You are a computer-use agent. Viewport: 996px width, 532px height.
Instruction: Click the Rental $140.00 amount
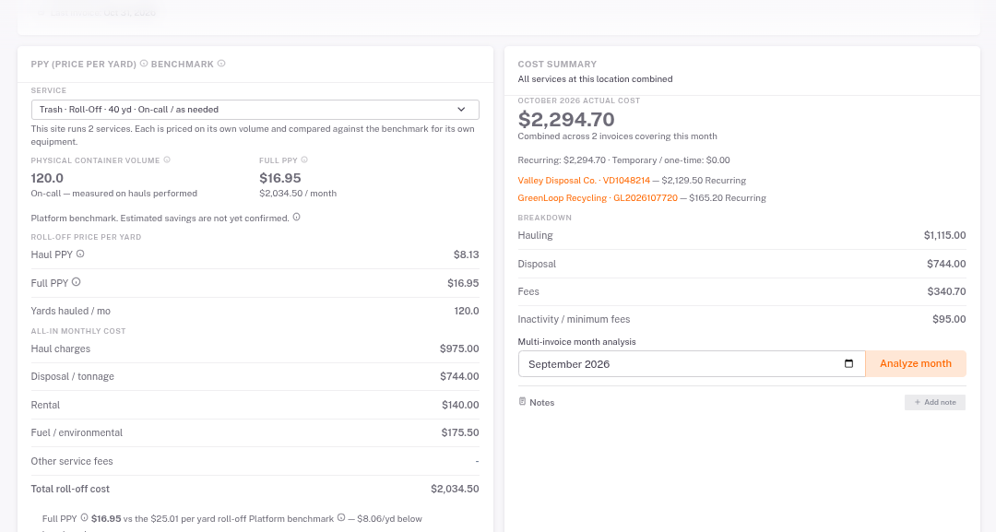tap(460, 405)
